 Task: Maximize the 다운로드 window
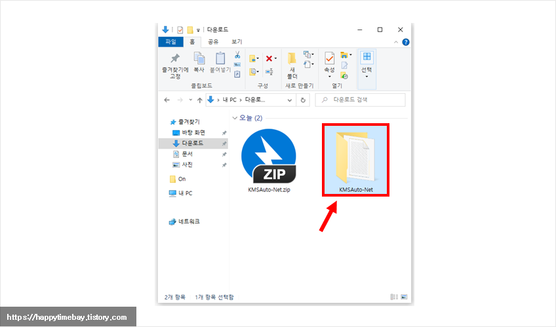click(x=380, y=29)
